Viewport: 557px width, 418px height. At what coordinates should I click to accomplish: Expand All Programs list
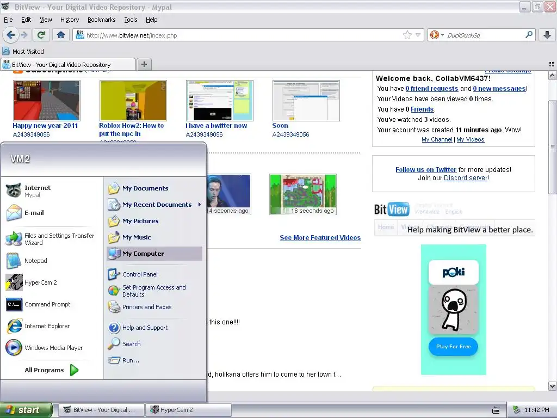point(52,370)
